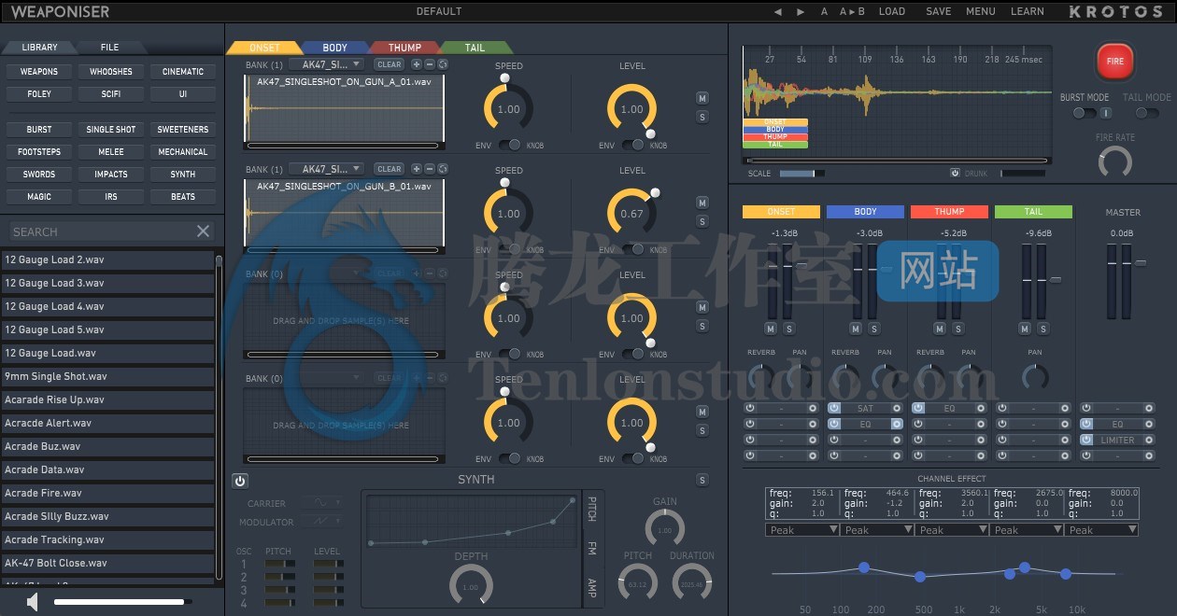1177x616 pixels.
Task: Click the Fire Rate knob
Action: pos(1114,163)
